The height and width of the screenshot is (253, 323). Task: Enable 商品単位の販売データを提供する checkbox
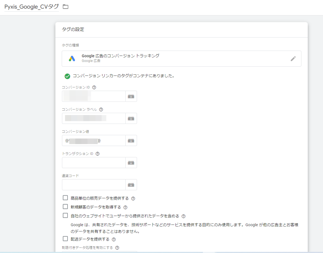65,198
